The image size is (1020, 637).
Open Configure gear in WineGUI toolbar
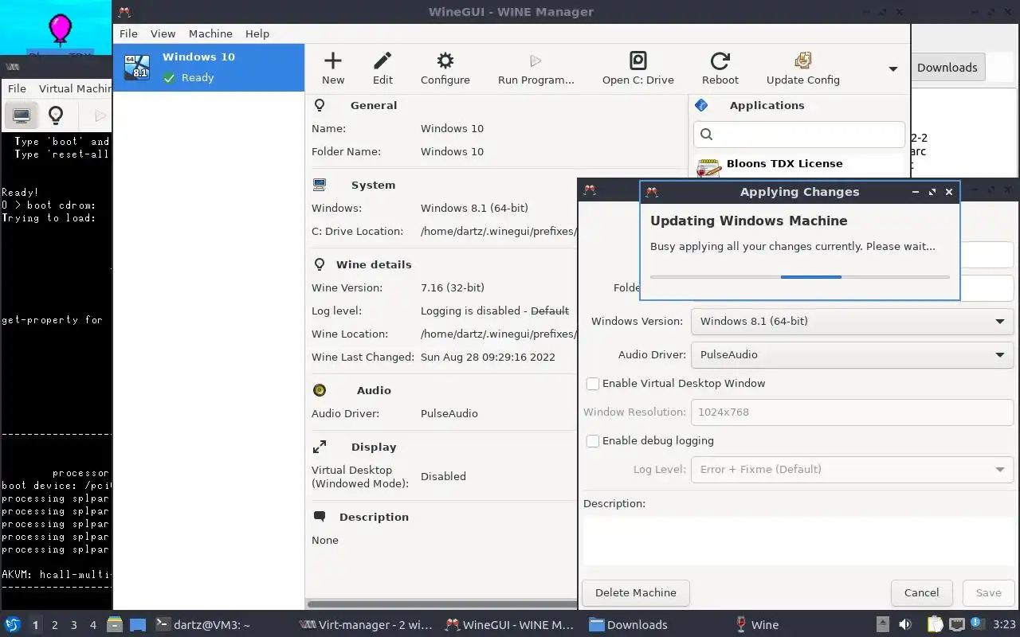click(445, 61)
